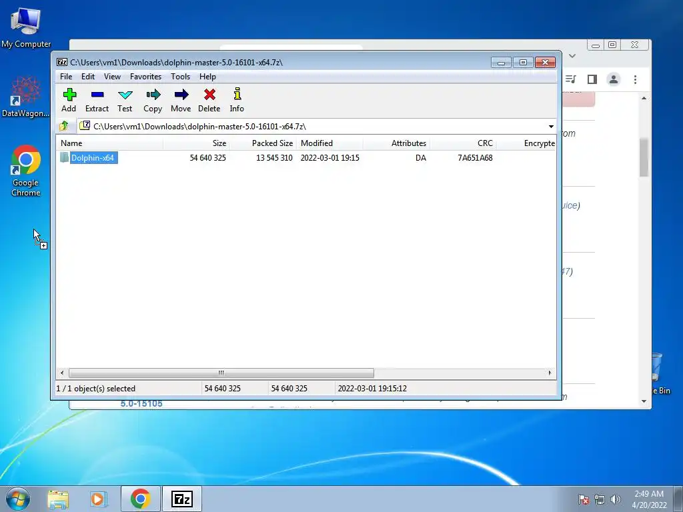
Task: Open the File menu
Action: coord(66,77)
